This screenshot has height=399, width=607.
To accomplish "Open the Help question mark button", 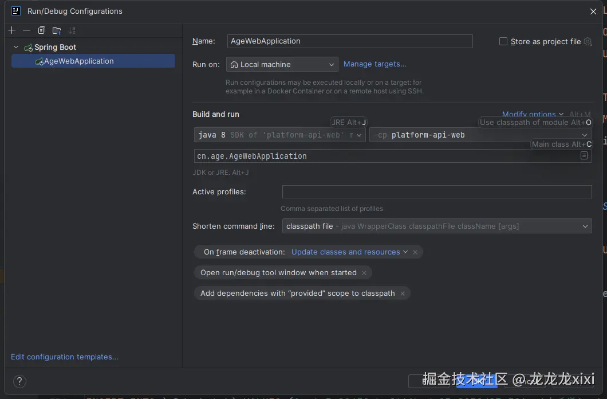I will tap(19, 382).
